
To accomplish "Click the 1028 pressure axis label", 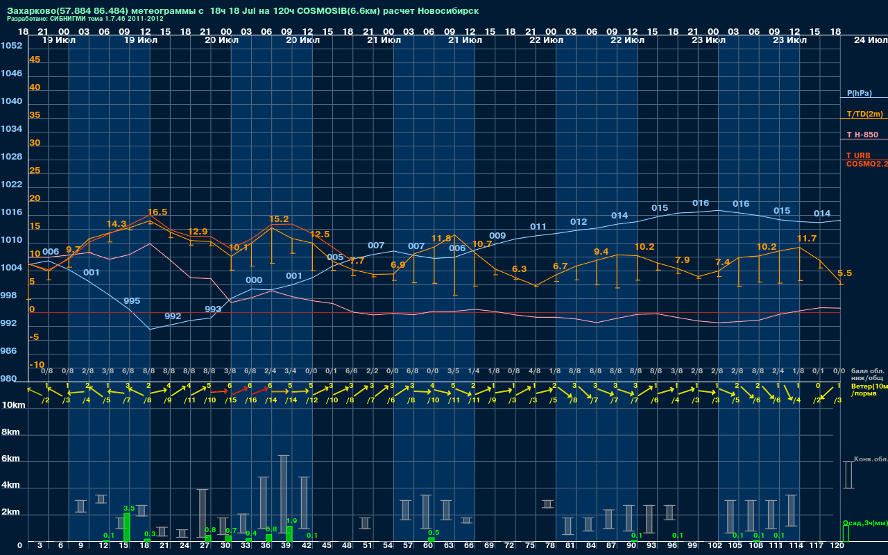I will click(x=11, y=157).
